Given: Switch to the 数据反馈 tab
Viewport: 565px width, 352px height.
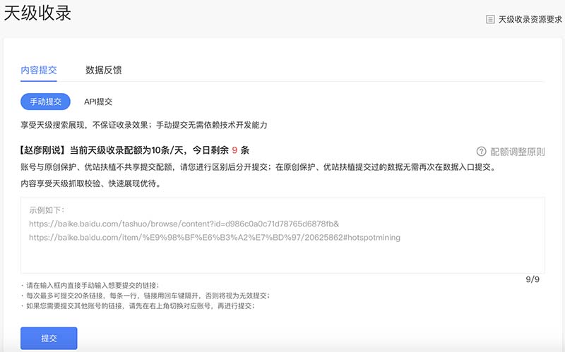Looking at the screenshot, I should click(104, 70).
